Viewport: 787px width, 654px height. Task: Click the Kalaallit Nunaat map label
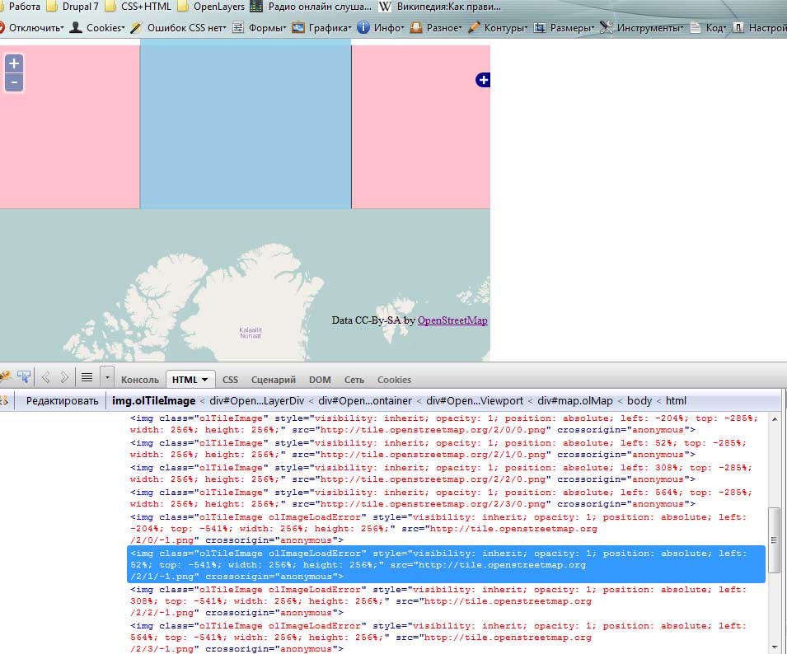click(251, 333)
